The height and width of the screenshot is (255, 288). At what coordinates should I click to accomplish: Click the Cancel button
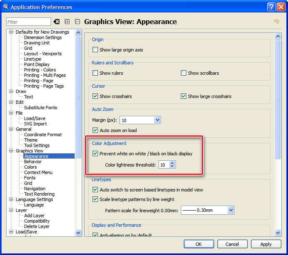232,244
